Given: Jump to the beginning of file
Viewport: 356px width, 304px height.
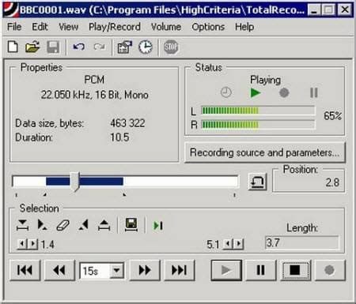Looking at the screenshot, I should coord(25,270).
